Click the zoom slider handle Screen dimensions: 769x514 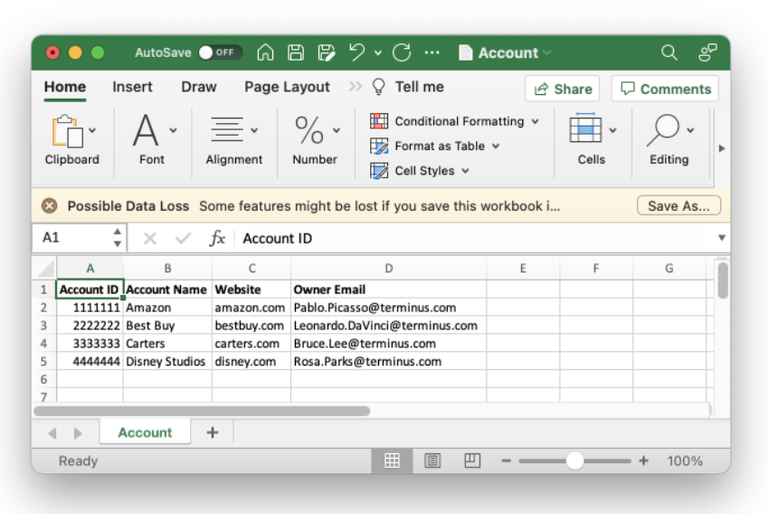click(x=574, y=461)
